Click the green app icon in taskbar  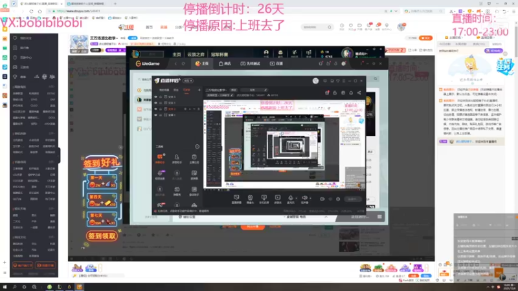tap(49, 287)
